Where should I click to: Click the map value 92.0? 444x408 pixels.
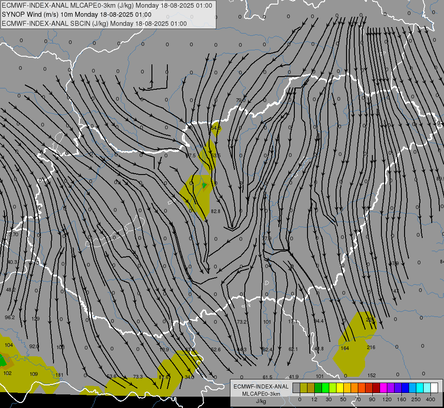click(34, 346)
